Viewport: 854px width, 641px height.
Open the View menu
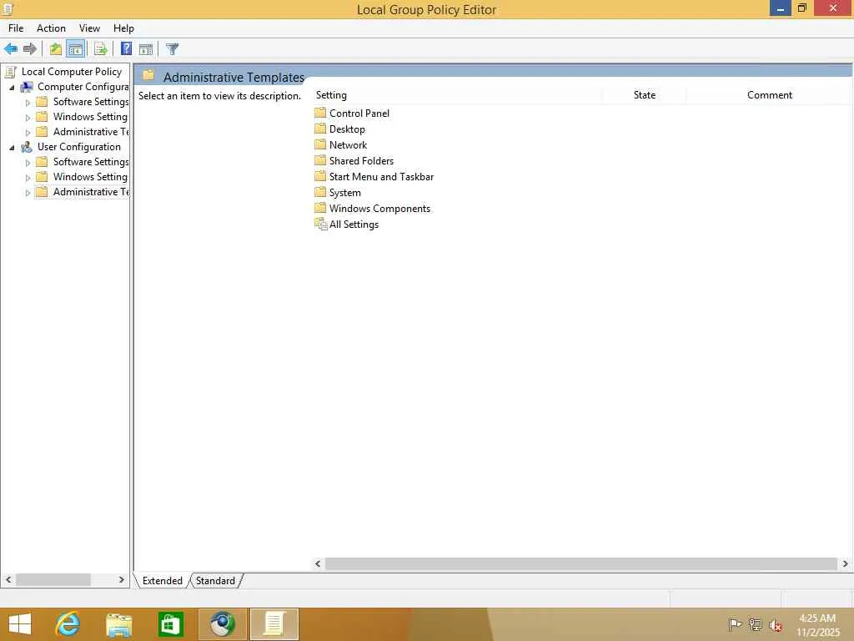click(89, 28)
